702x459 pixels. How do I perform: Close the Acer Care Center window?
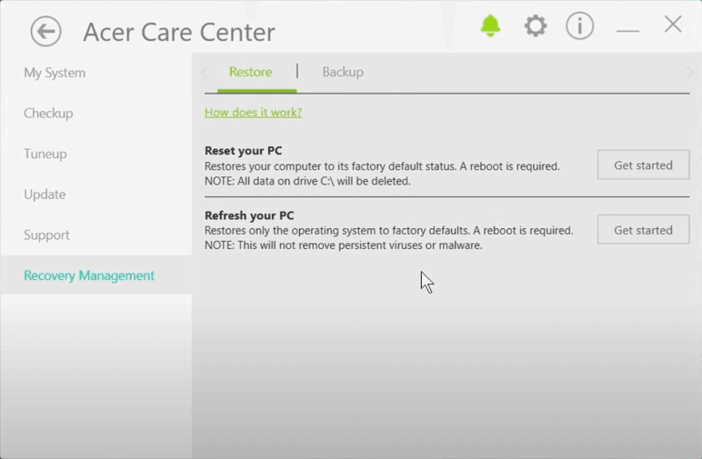click(x=673, y=25)
